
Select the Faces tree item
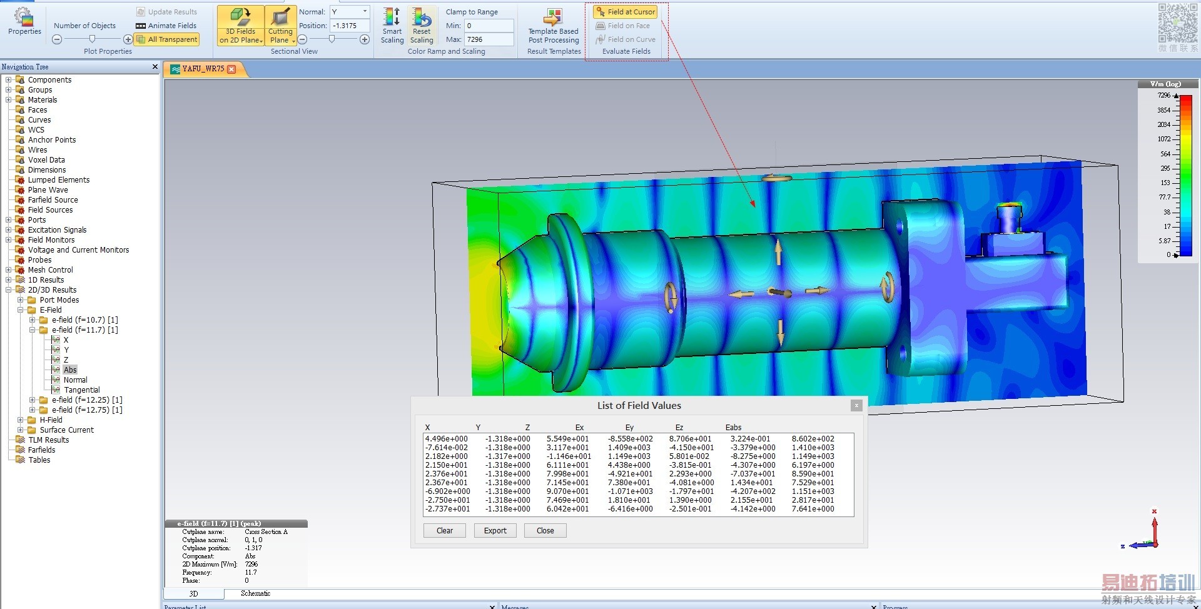click(x=37, y=110)
